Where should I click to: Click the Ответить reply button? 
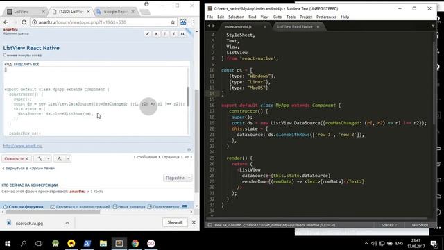[x=16, y=159]
